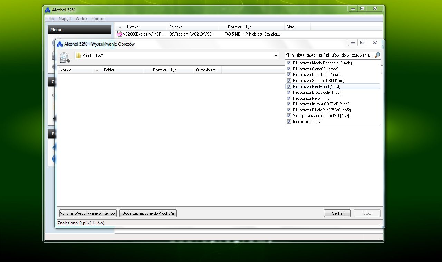Open the Pomoc menu
Image resolution: width=442 pixels, height=262 pixels.
99,19
